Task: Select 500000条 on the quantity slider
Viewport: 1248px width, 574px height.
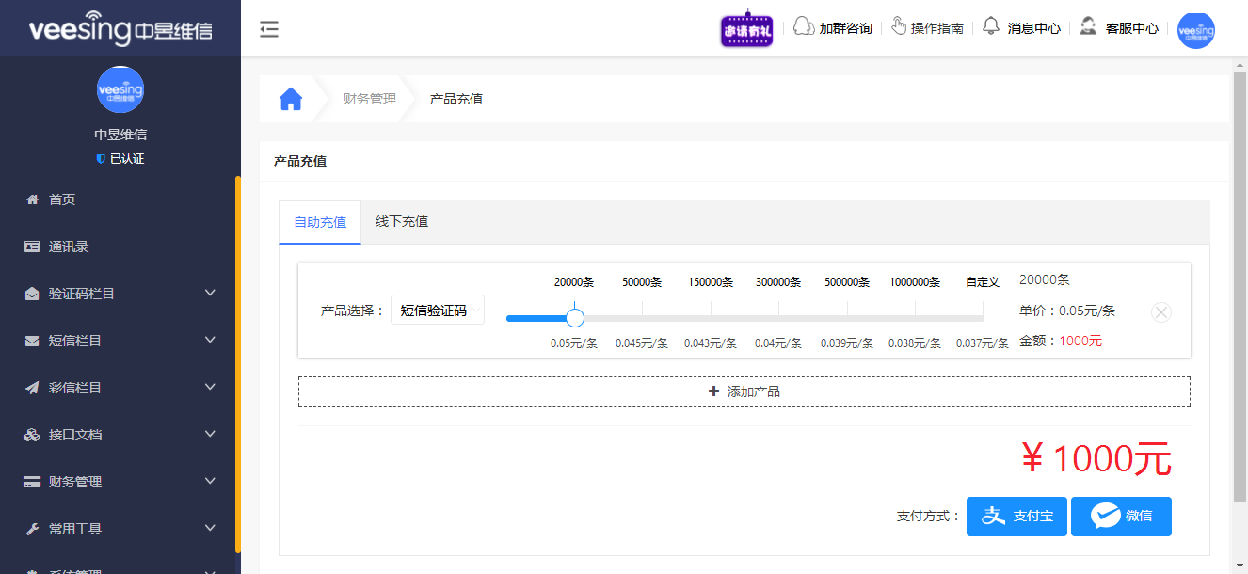Action: pyautogui.click(x=846, y=317)
